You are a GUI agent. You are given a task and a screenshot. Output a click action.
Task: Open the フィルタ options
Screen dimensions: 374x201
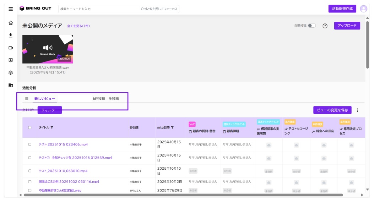coord(50,110)
